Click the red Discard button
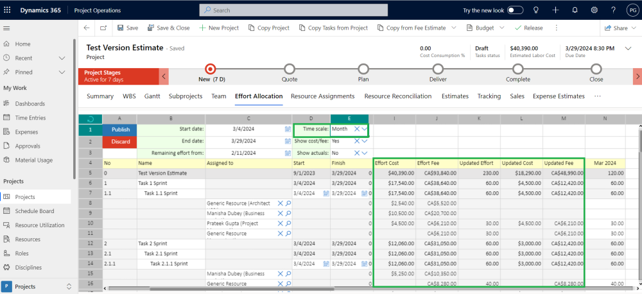The height and width of the screenshot is (294, 642). [120, 141]
